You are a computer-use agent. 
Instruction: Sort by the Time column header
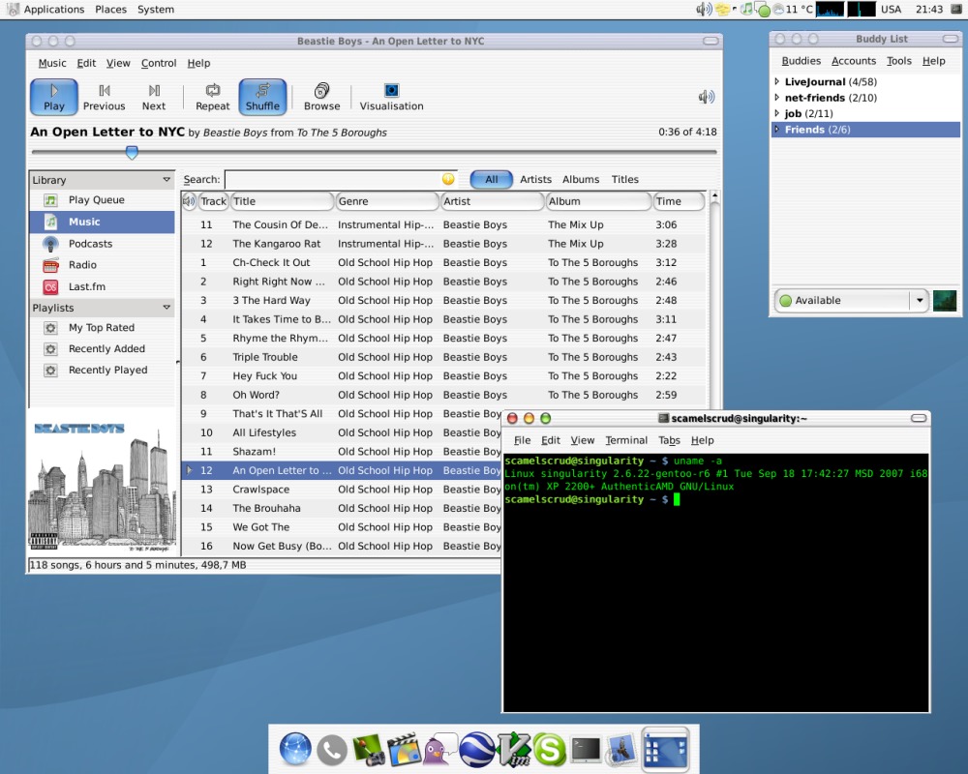click(x=679, y=201)
